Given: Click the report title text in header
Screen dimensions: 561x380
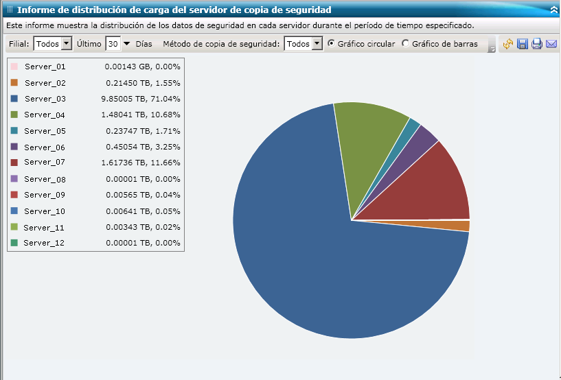Looking at the screenshot, I should [x=174, y=10].
